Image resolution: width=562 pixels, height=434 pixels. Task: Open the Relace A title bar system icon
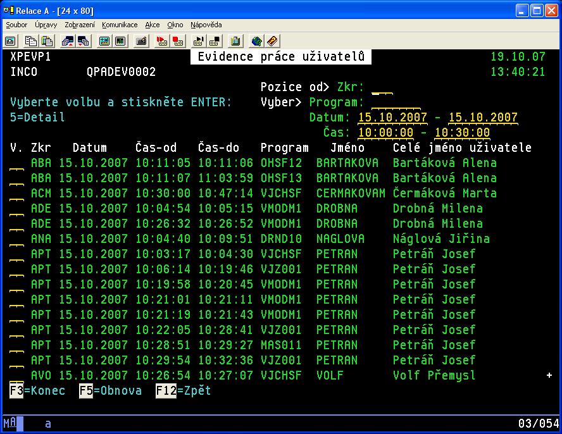(9, 10)
